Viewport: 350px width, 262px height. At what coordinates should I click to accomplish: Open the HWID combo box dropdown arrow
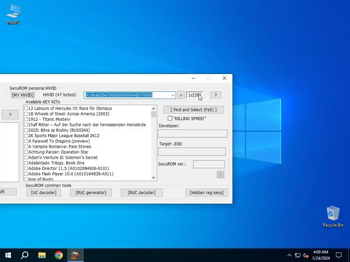point(173,95)
